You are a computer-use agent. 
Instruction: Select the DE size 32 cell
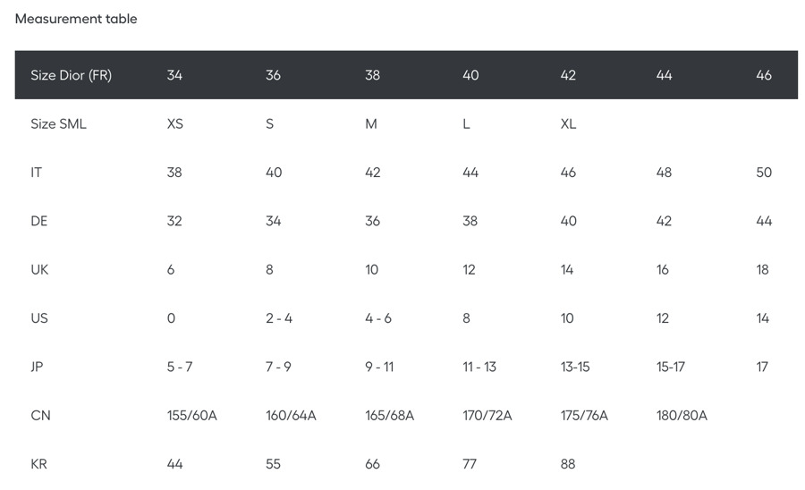click(x=174, y=221)
